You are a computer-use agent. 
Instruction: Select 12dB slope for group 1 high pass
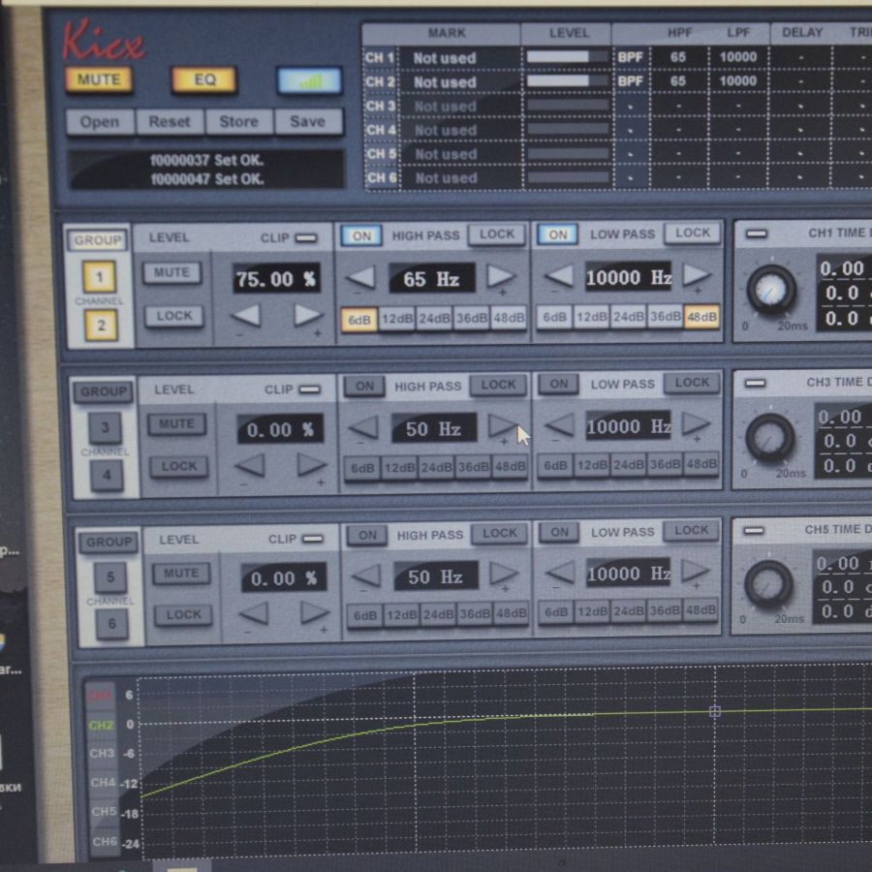[x=396, y=319]
